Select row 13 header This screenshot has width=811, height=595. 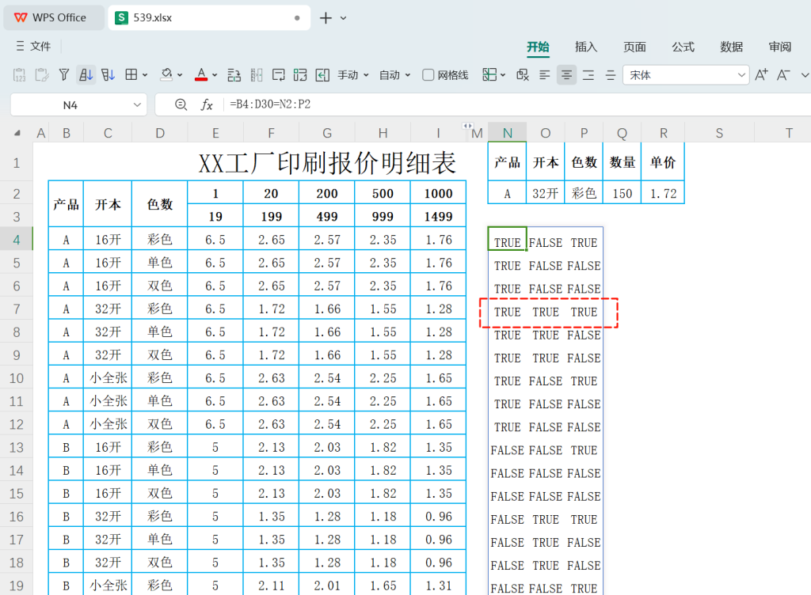click(17, 447)
